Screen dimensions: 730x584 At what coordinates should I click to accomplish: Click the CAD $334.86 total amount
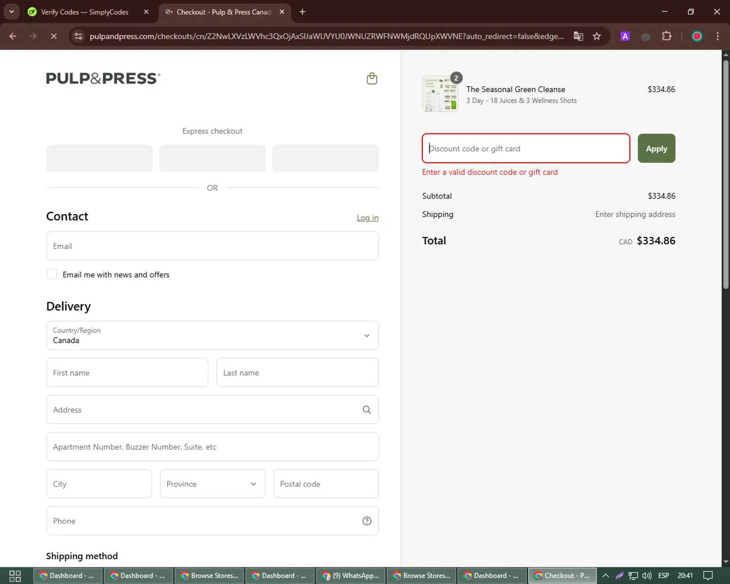coord(647,241)
